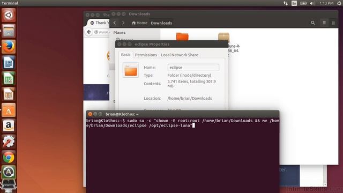Image resolution: width=343 pixels, height=193 pixels.
Task: Click the Downloads path button
Action: click(x=161, y=23)
